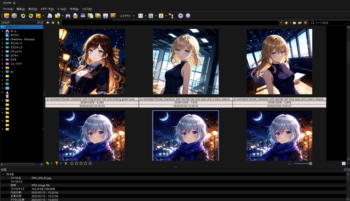This screenshot has height=201, width=350.
Task: Open the 編集(E) menu
Action: (x=21, y=9)
